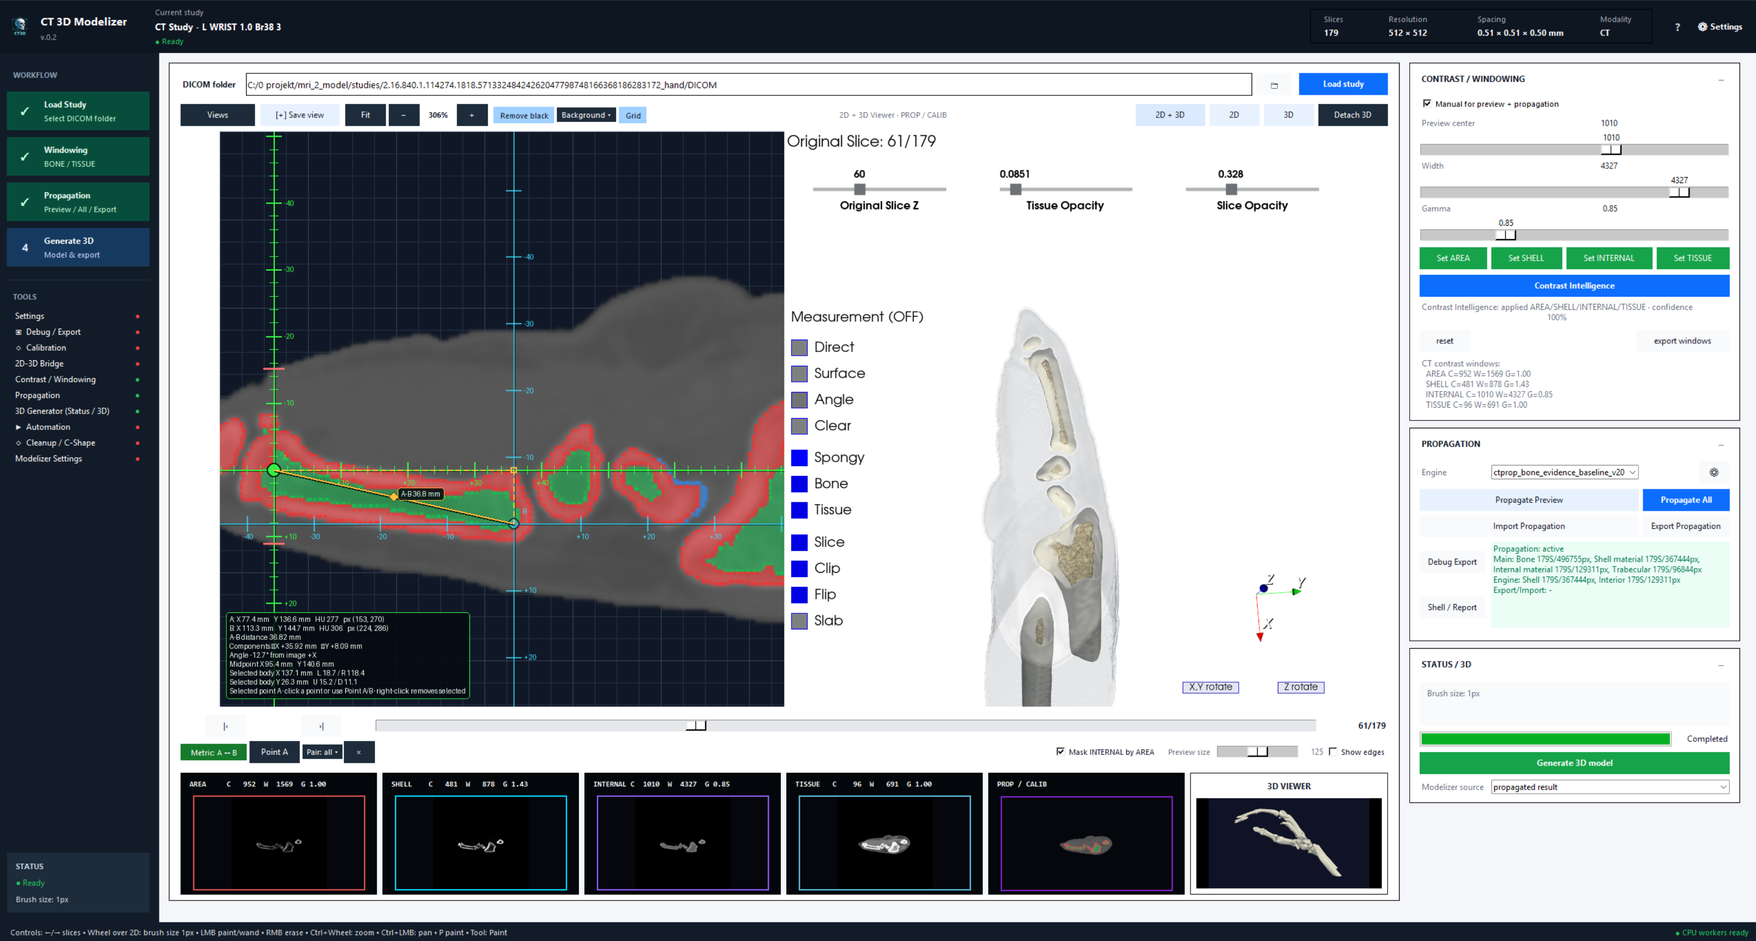1756x941 pixels.
Task: Open propagation engine gear settings icon
Action: pyautogui.click(x=1714, y=472)
